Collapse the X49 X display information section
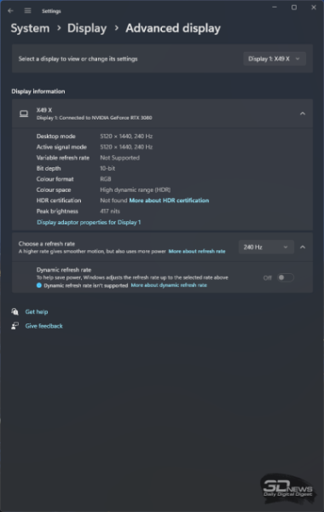Viewport: 324px width, 512px height. pyautogui.click(x=303, y=113)
